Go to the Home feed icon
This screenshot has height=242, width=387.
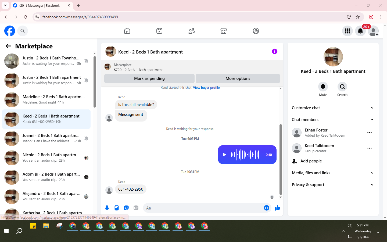pyautogui.click(x=127, y=31)
